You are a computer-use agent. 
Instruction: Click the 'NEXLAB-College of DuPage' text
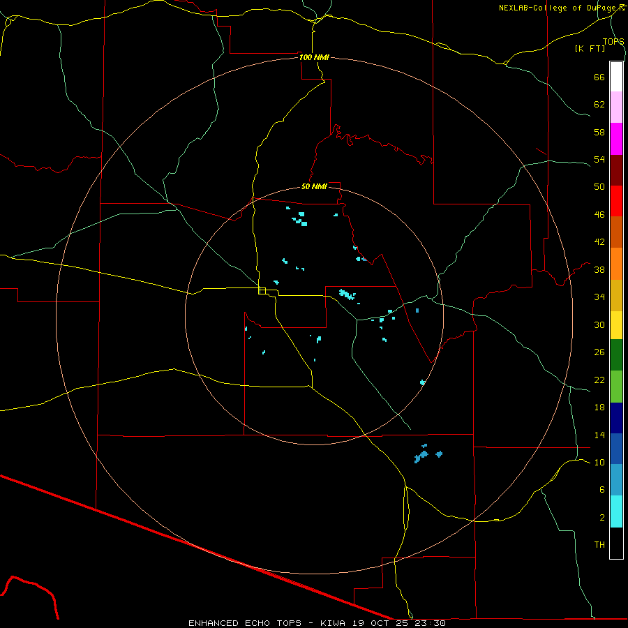tap(558, 8)
